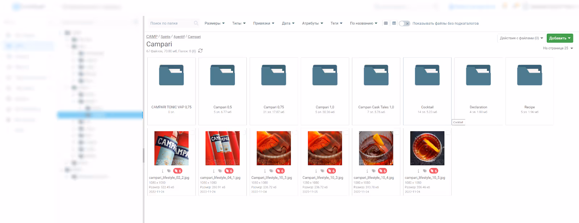Image resolution: width=579 pixels, height=223 pixels.
Task: Open the Размеры filter dropdown
Action: (x=215, y=23)
